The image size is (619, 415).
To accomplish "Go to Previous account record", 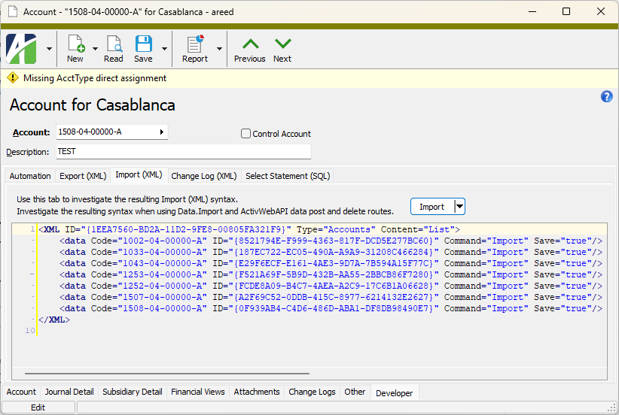I will click(250, 50).
